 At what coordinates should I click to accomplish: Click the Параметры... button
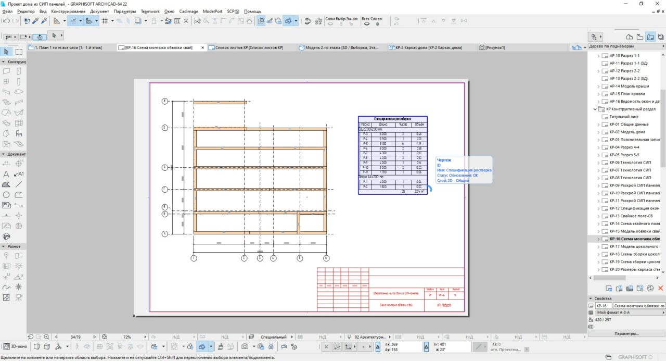pos(626,333)
